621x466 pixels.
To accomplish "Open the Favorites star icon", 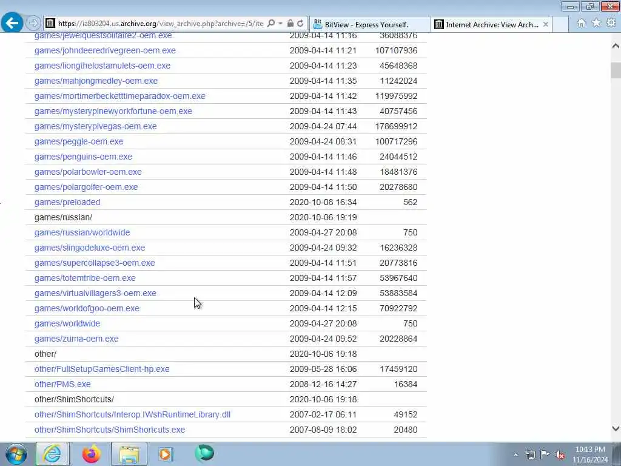I will 596,23.
